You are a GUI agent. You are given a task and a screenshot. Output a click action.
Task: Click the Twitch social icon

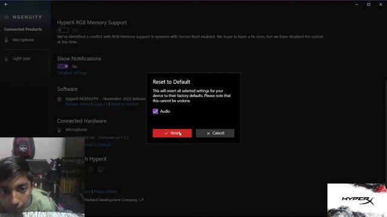point(101,169)
